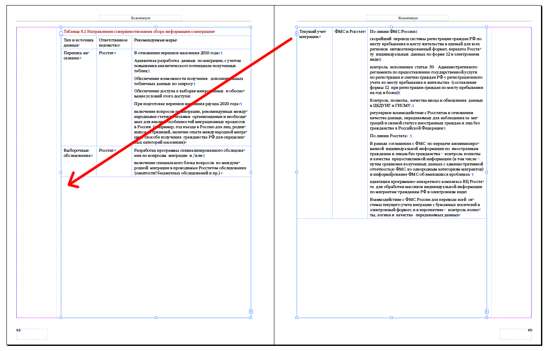This screenshot has height=351, width=547.
Task: Click the out port of the page 42 text frame
Action: point(251,312)
